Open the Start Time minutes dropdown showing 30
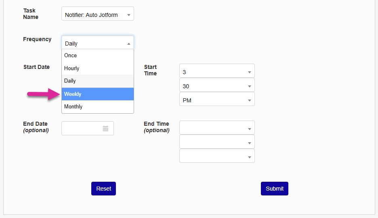This screenshot has height=218, width=378. coord(217,85)
